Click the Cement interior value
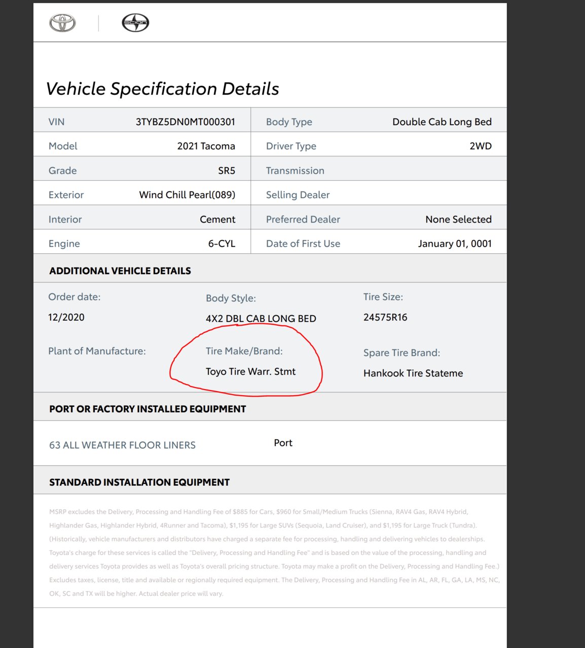 [217, 219]
